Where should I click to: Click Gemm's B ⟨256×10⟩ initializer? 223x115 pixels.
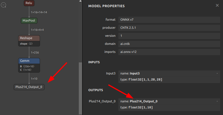(x=27, y=66)
